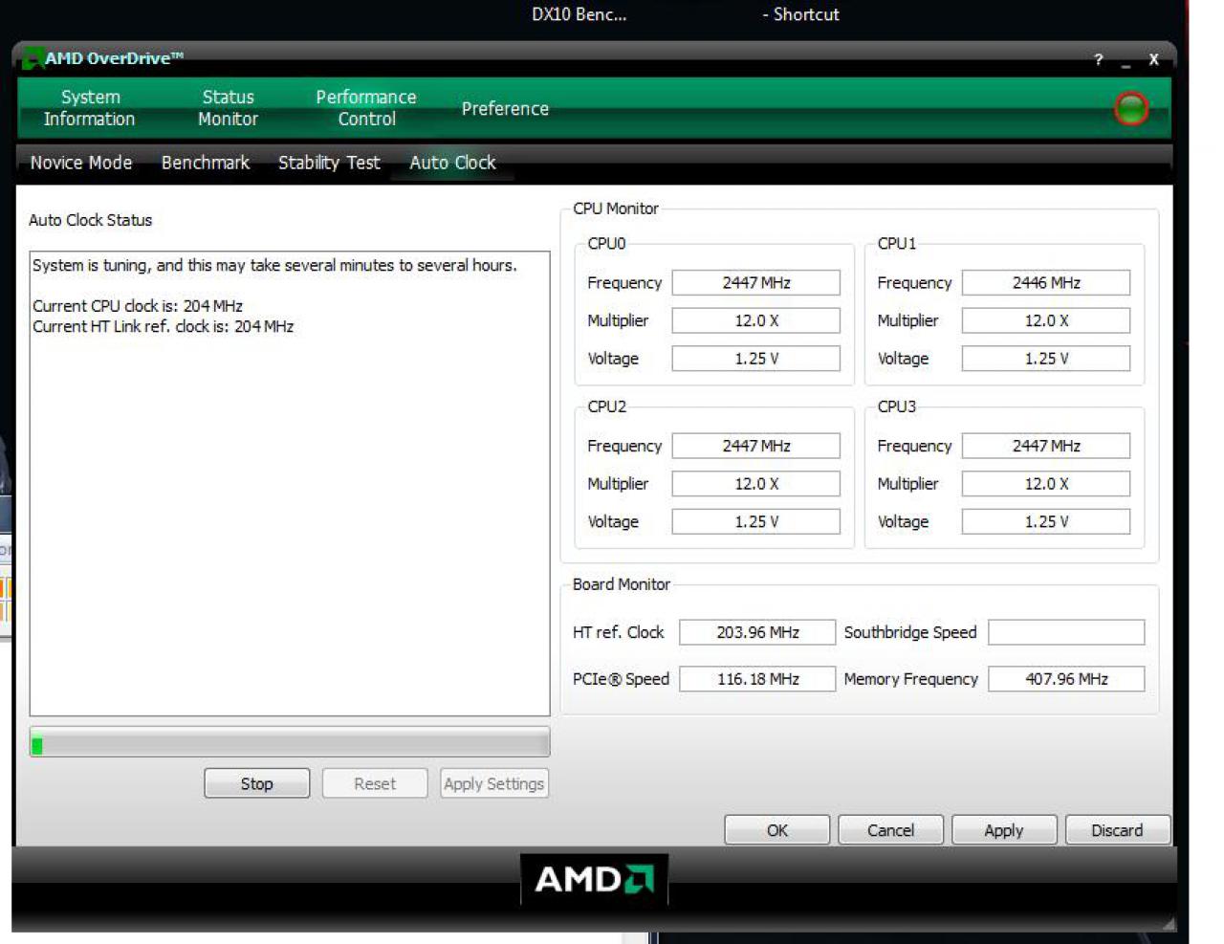Click the Discard button
The image size is (1224, 944).
click(x=1117, y=830)
